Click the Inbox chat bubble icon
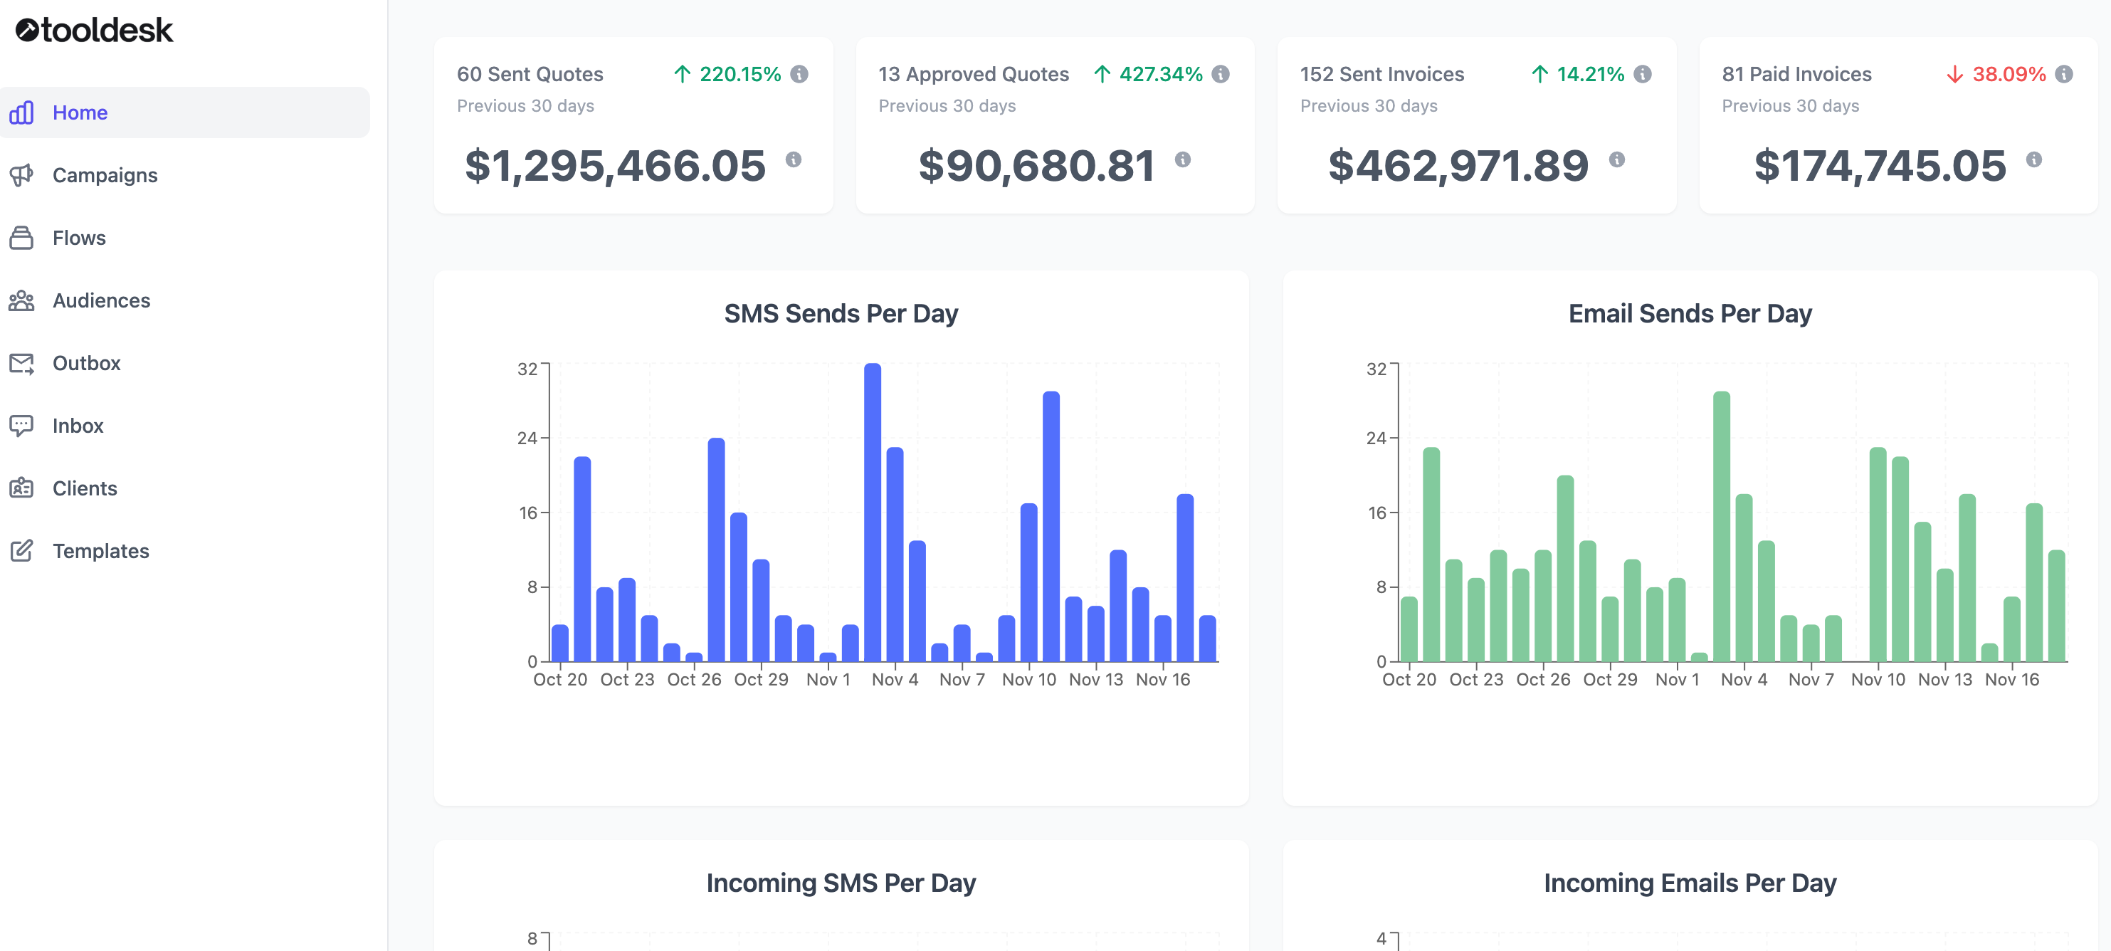 point(21,426)
